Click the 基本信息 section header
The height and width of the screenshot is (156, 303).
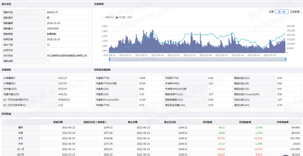[x=6, y=4]
